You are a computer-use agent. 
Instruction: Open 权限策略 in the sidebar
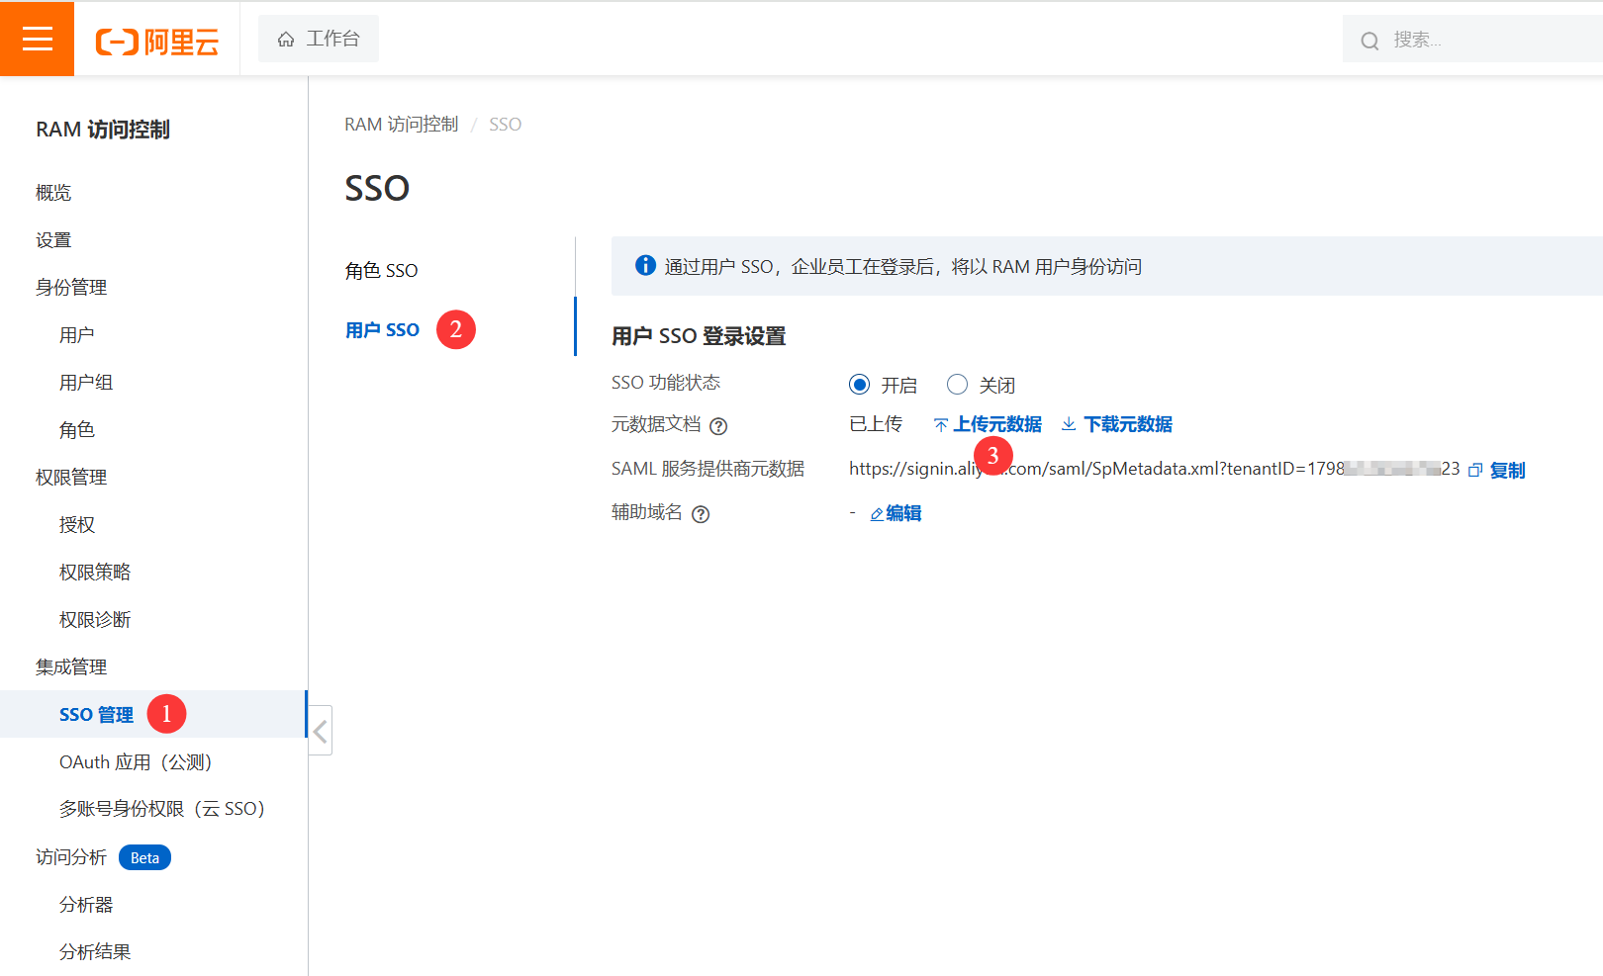point(95,573)
